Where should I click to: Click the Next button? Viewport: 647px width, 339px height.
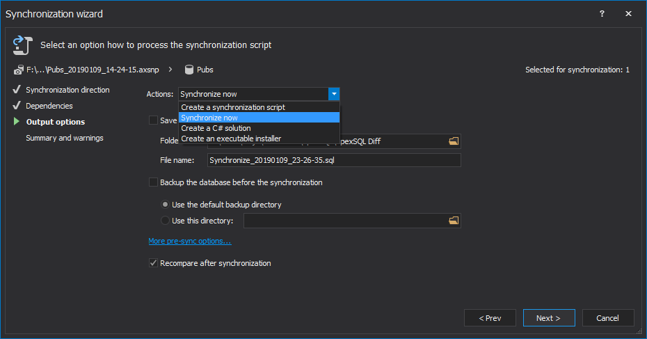pos(548,318)
